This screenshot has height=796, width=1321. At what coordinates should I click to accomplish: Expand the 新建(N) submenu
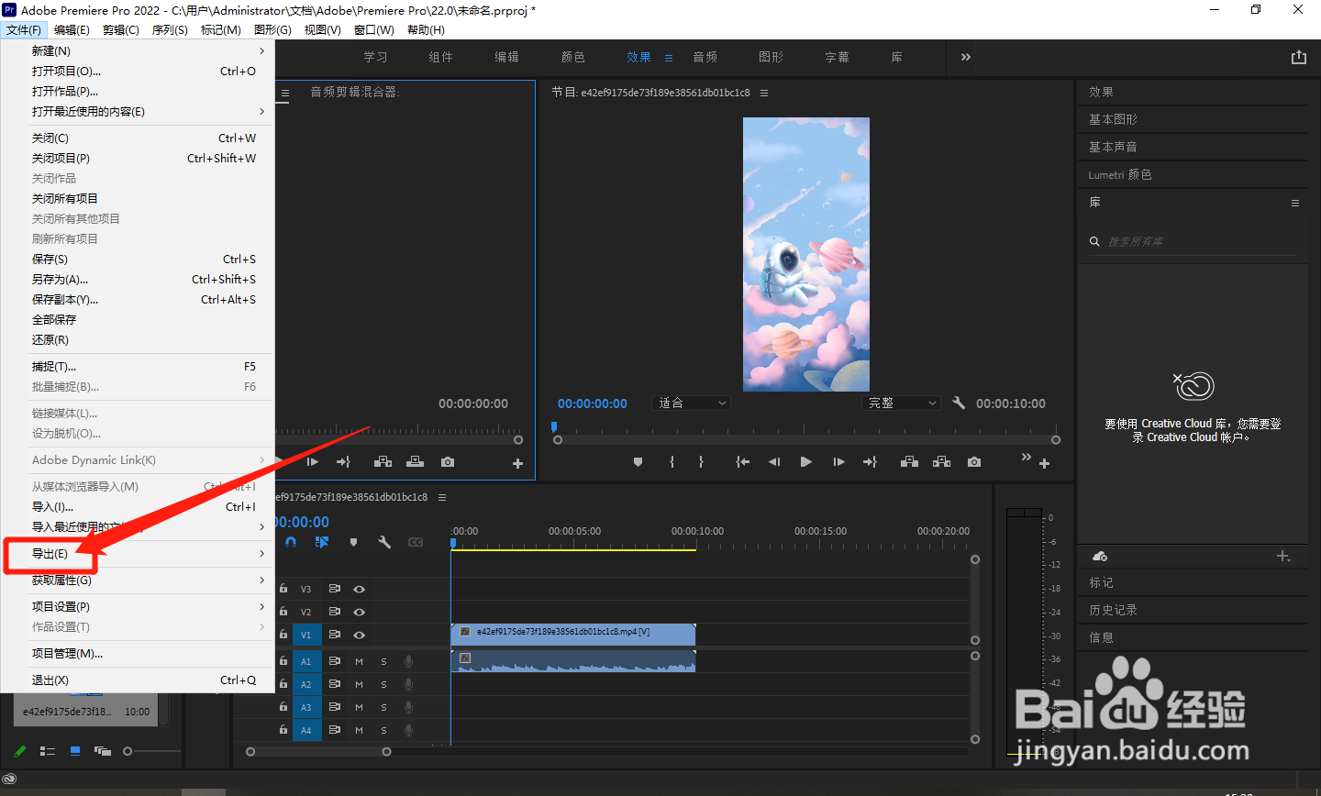click(138, 51)
